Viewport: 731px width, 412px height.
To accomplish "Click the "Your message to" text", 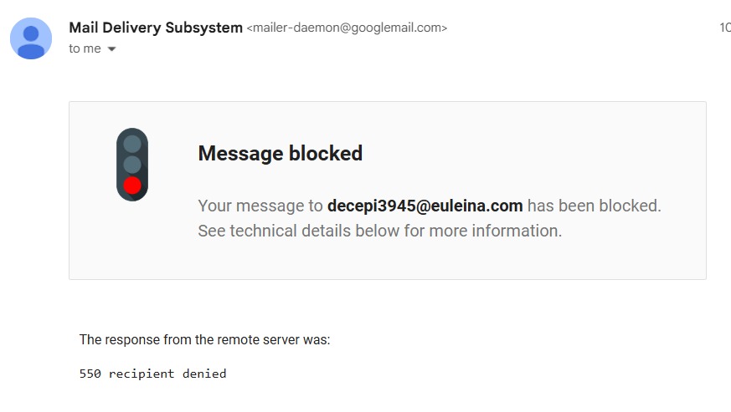I will coord(260,206).
